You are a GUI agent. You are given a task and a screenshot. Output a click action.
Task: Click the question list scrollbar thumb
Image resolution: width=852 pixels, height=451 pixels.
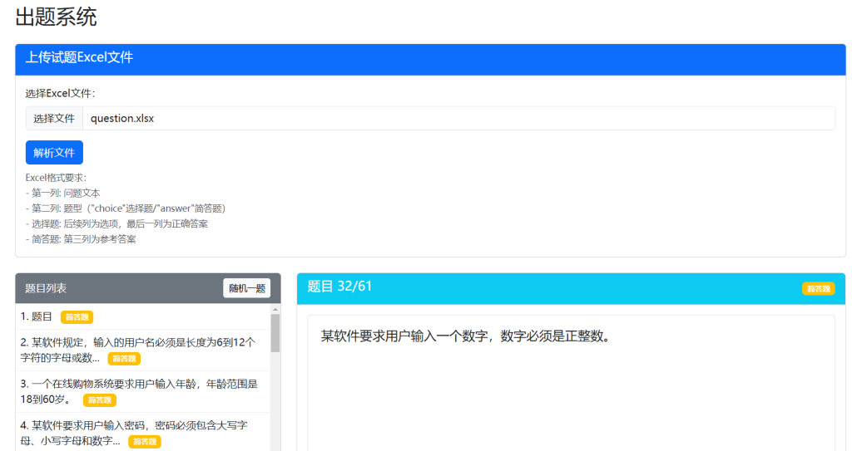coord(275,332)
